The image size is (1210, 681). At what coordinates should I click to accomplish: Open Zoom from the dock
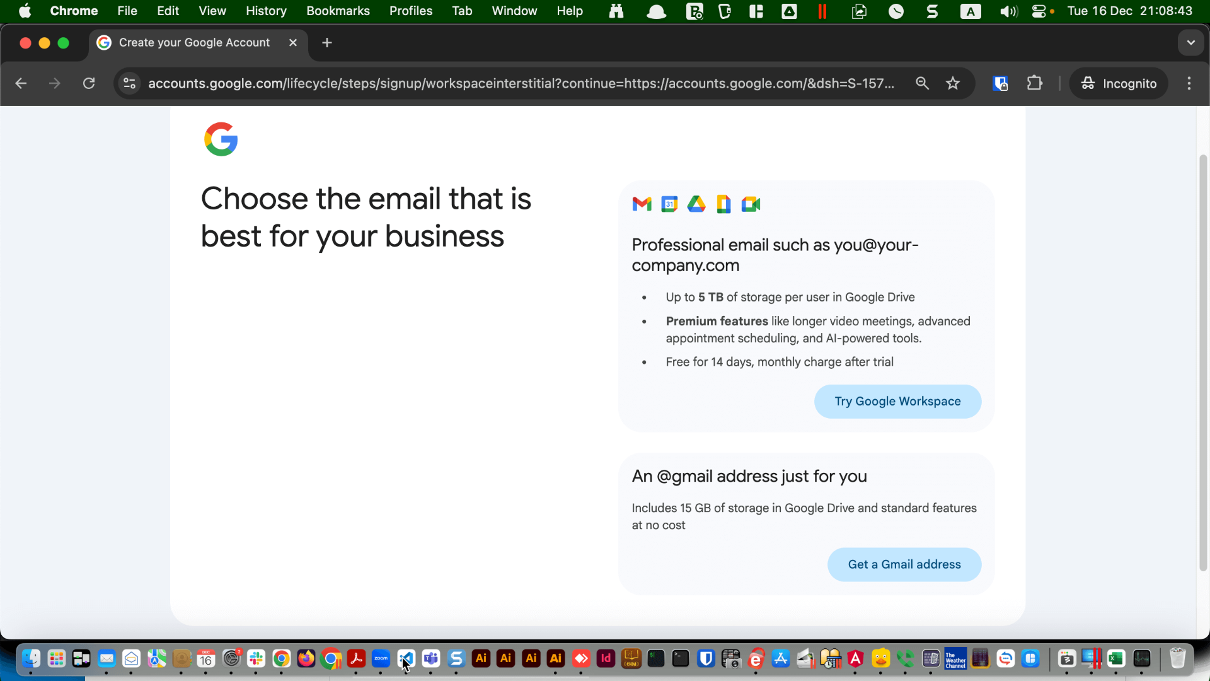coord(381,658)
